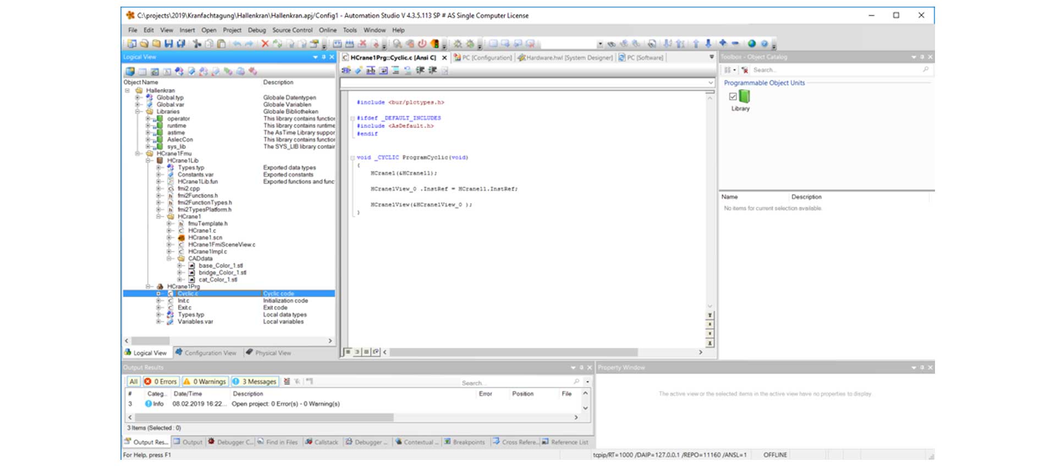The image size is (1056, 467).
Task: Switch to the PC [Configuration] tab
Action: (482, 58)
